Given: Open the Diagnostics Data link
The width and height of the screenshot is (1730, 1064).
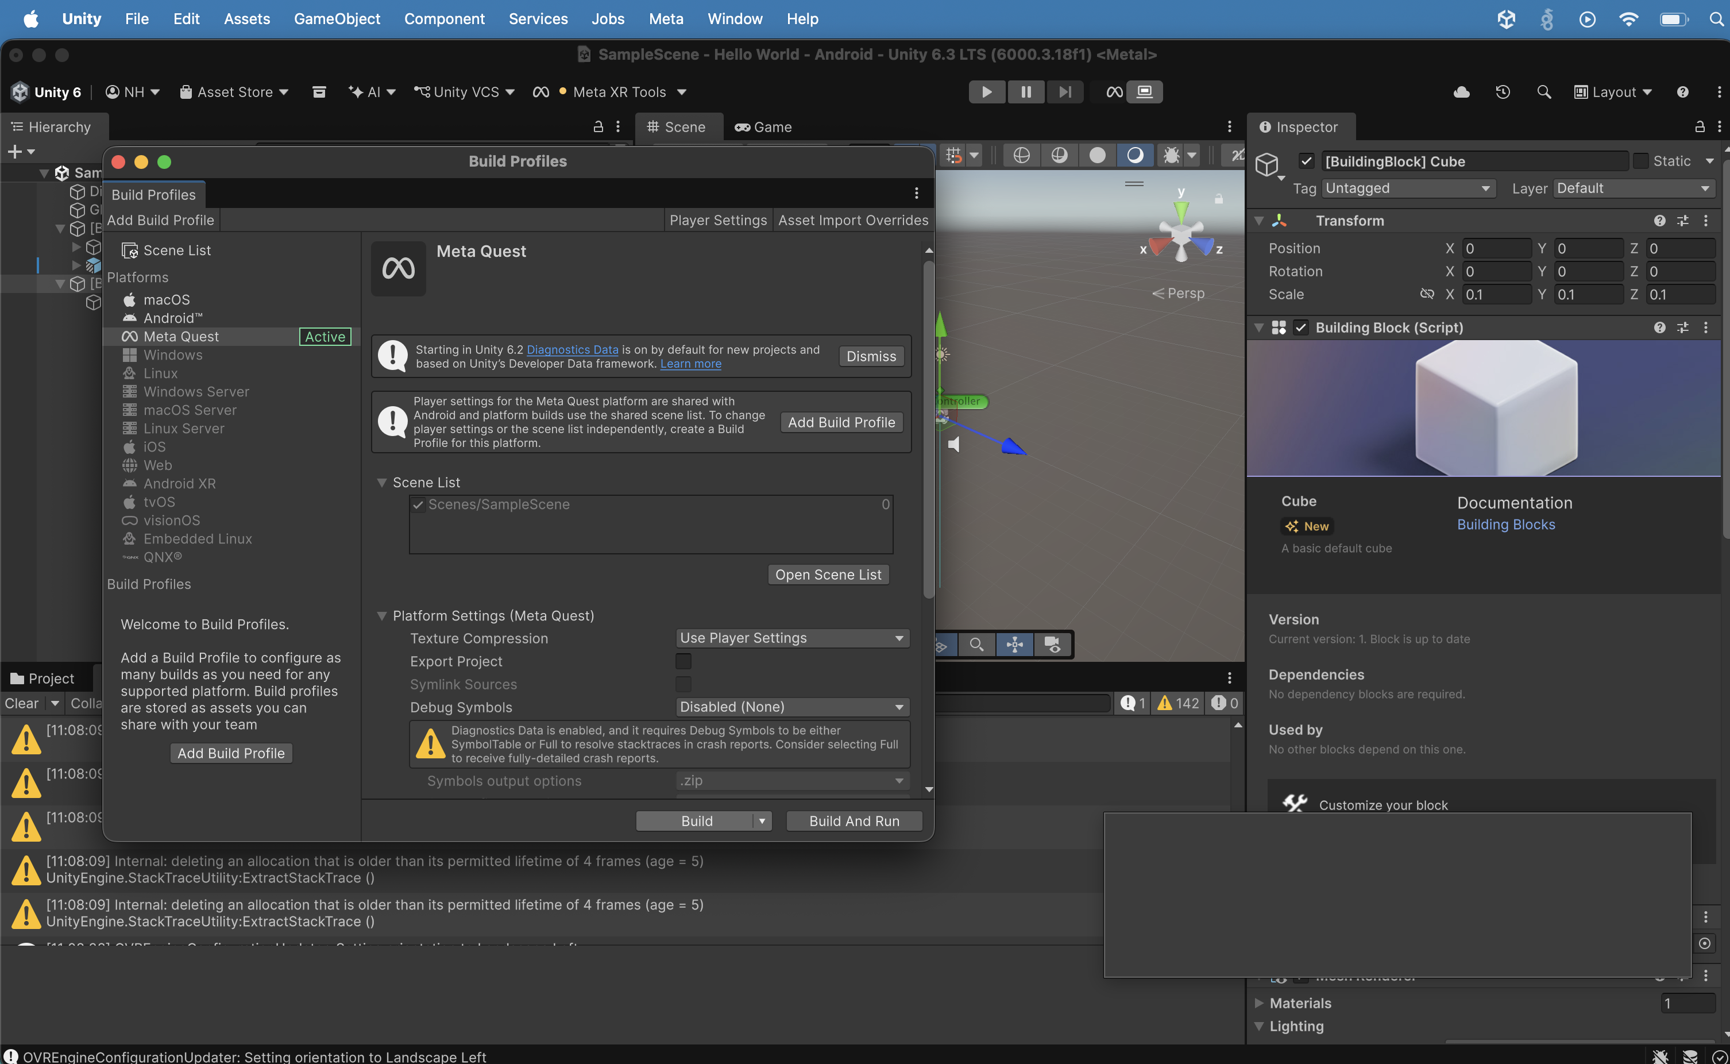Looking at the screenshot, I should pyautogui.click(x=572, y=350).
